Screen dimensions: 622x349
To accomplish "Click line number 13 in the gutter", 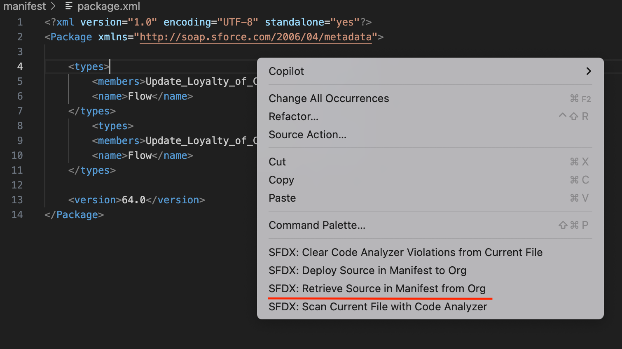I will point(17,200).
